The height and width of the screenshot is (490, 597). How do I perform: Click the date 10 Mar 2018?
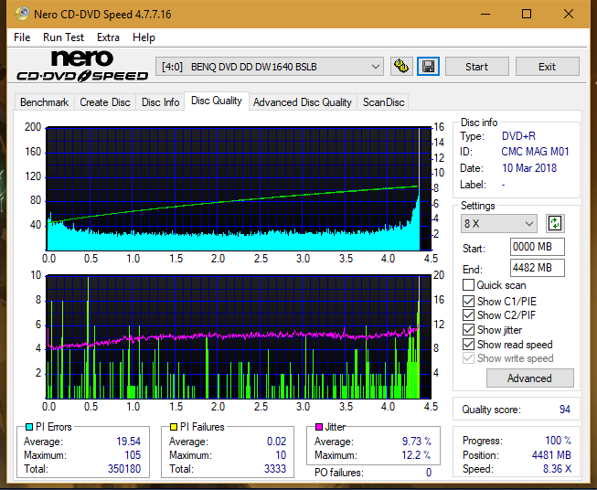point(529,168)
